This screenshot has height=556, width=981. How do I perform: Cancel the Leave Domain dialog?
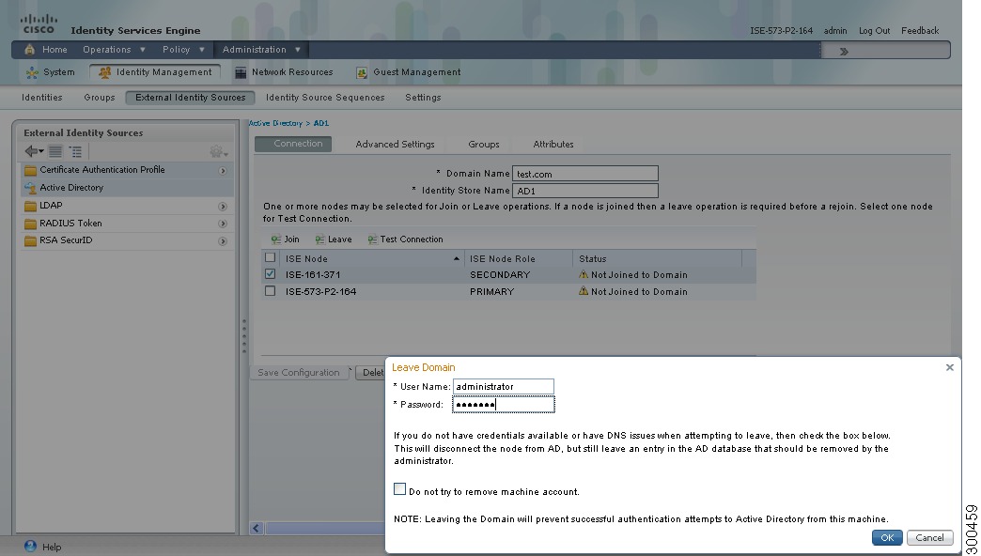point(929,537)
